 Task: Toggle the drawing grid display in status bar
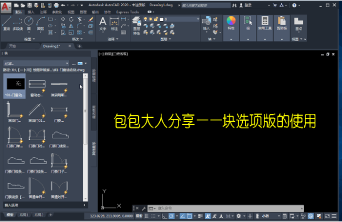click(146, 216)
